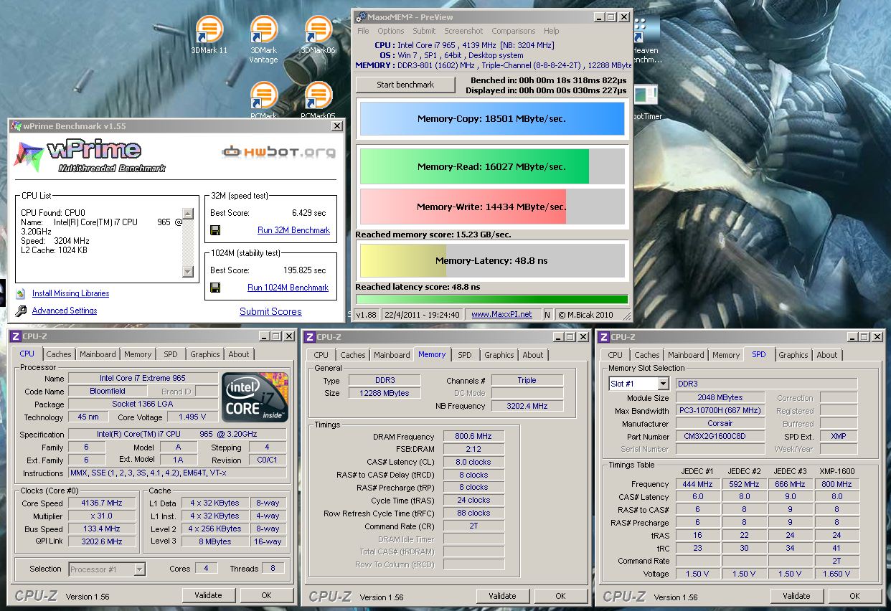This screenshot has height=611, width=891.
Task: Click the Memory-Copy result bar
Action: pyautogui.click(x=492, y=119)
